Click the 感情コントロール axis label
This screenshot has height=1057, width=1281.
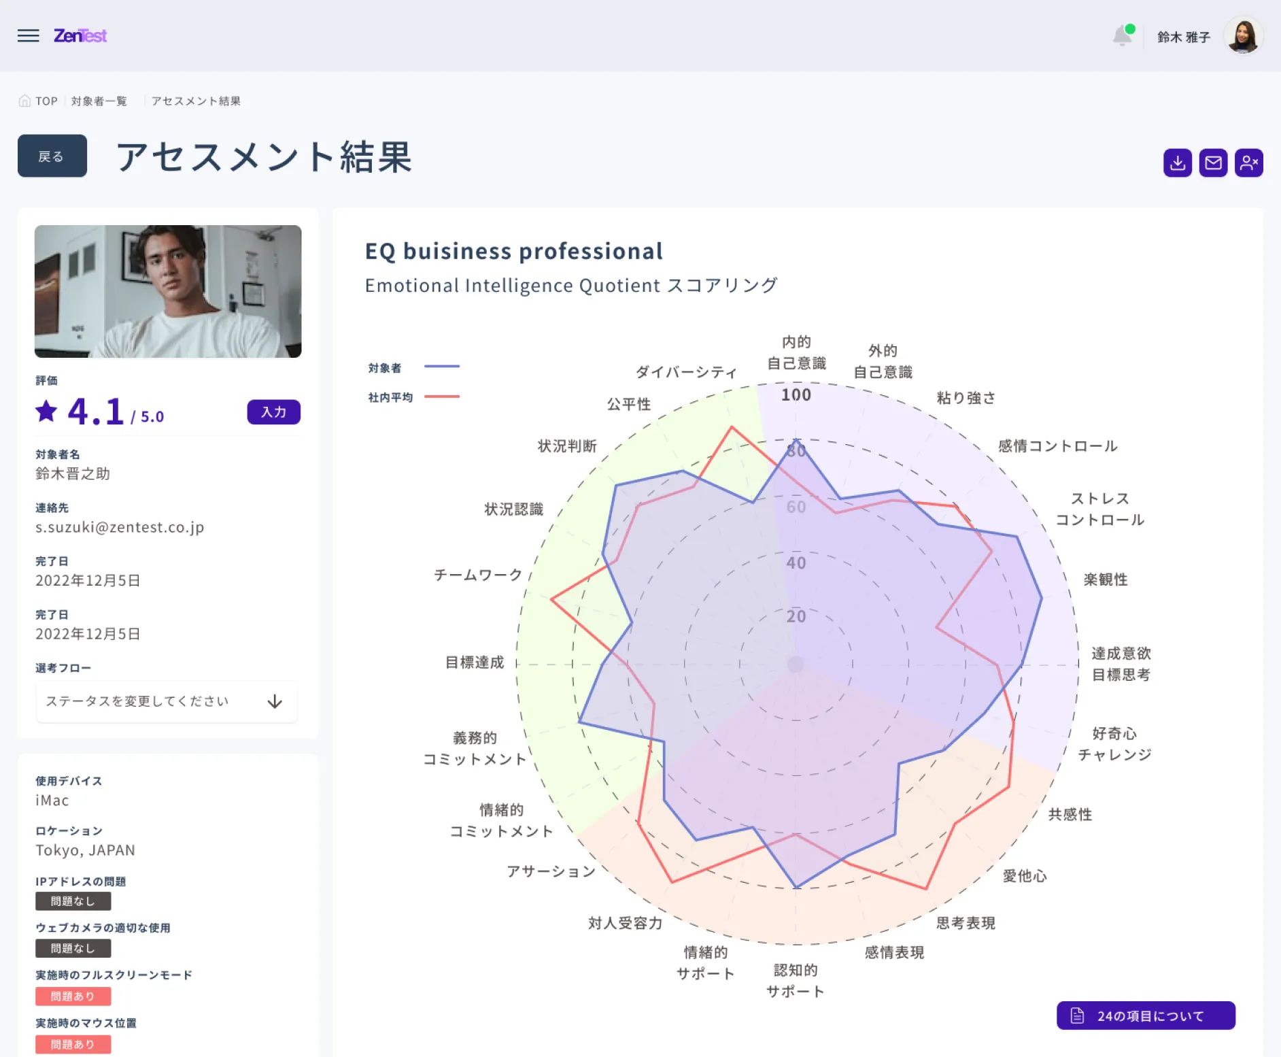(1057, 446)
